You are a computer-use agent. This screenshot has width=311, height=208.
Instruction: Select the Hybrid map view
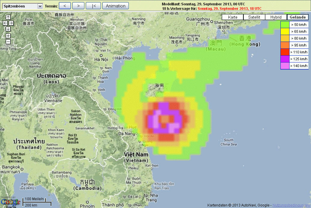click(x=276, y=17)
